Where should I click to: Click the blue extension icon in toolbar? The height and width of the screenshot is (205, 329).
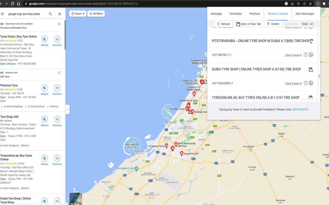coord(318,4)
